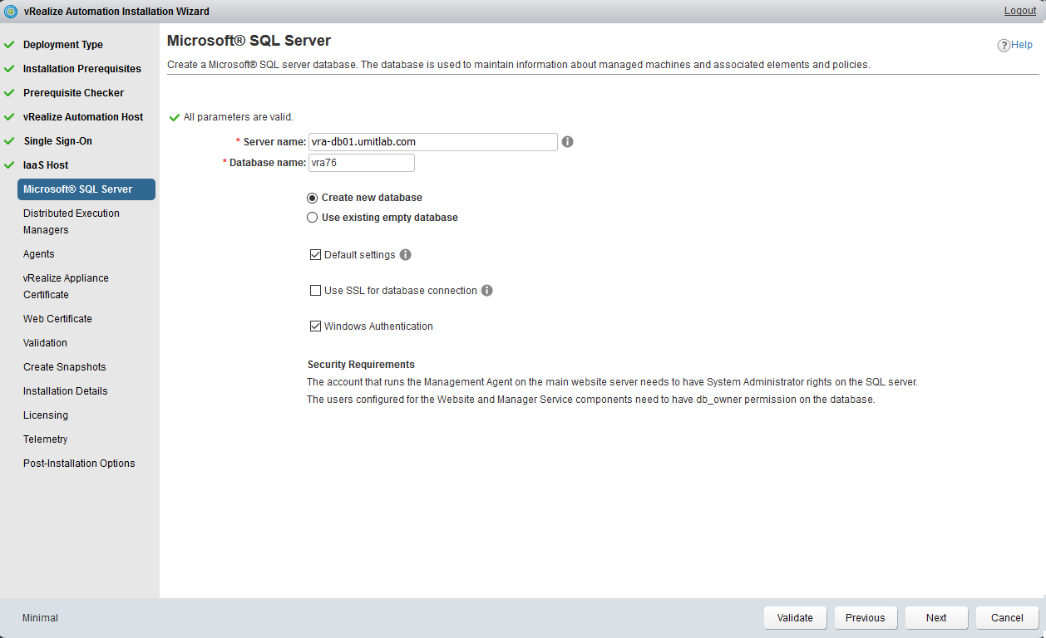Go to the Prerequisite Checker step
Image resolution: width=1046 pixels, height=638 pixels.
(x=73, y=93)
